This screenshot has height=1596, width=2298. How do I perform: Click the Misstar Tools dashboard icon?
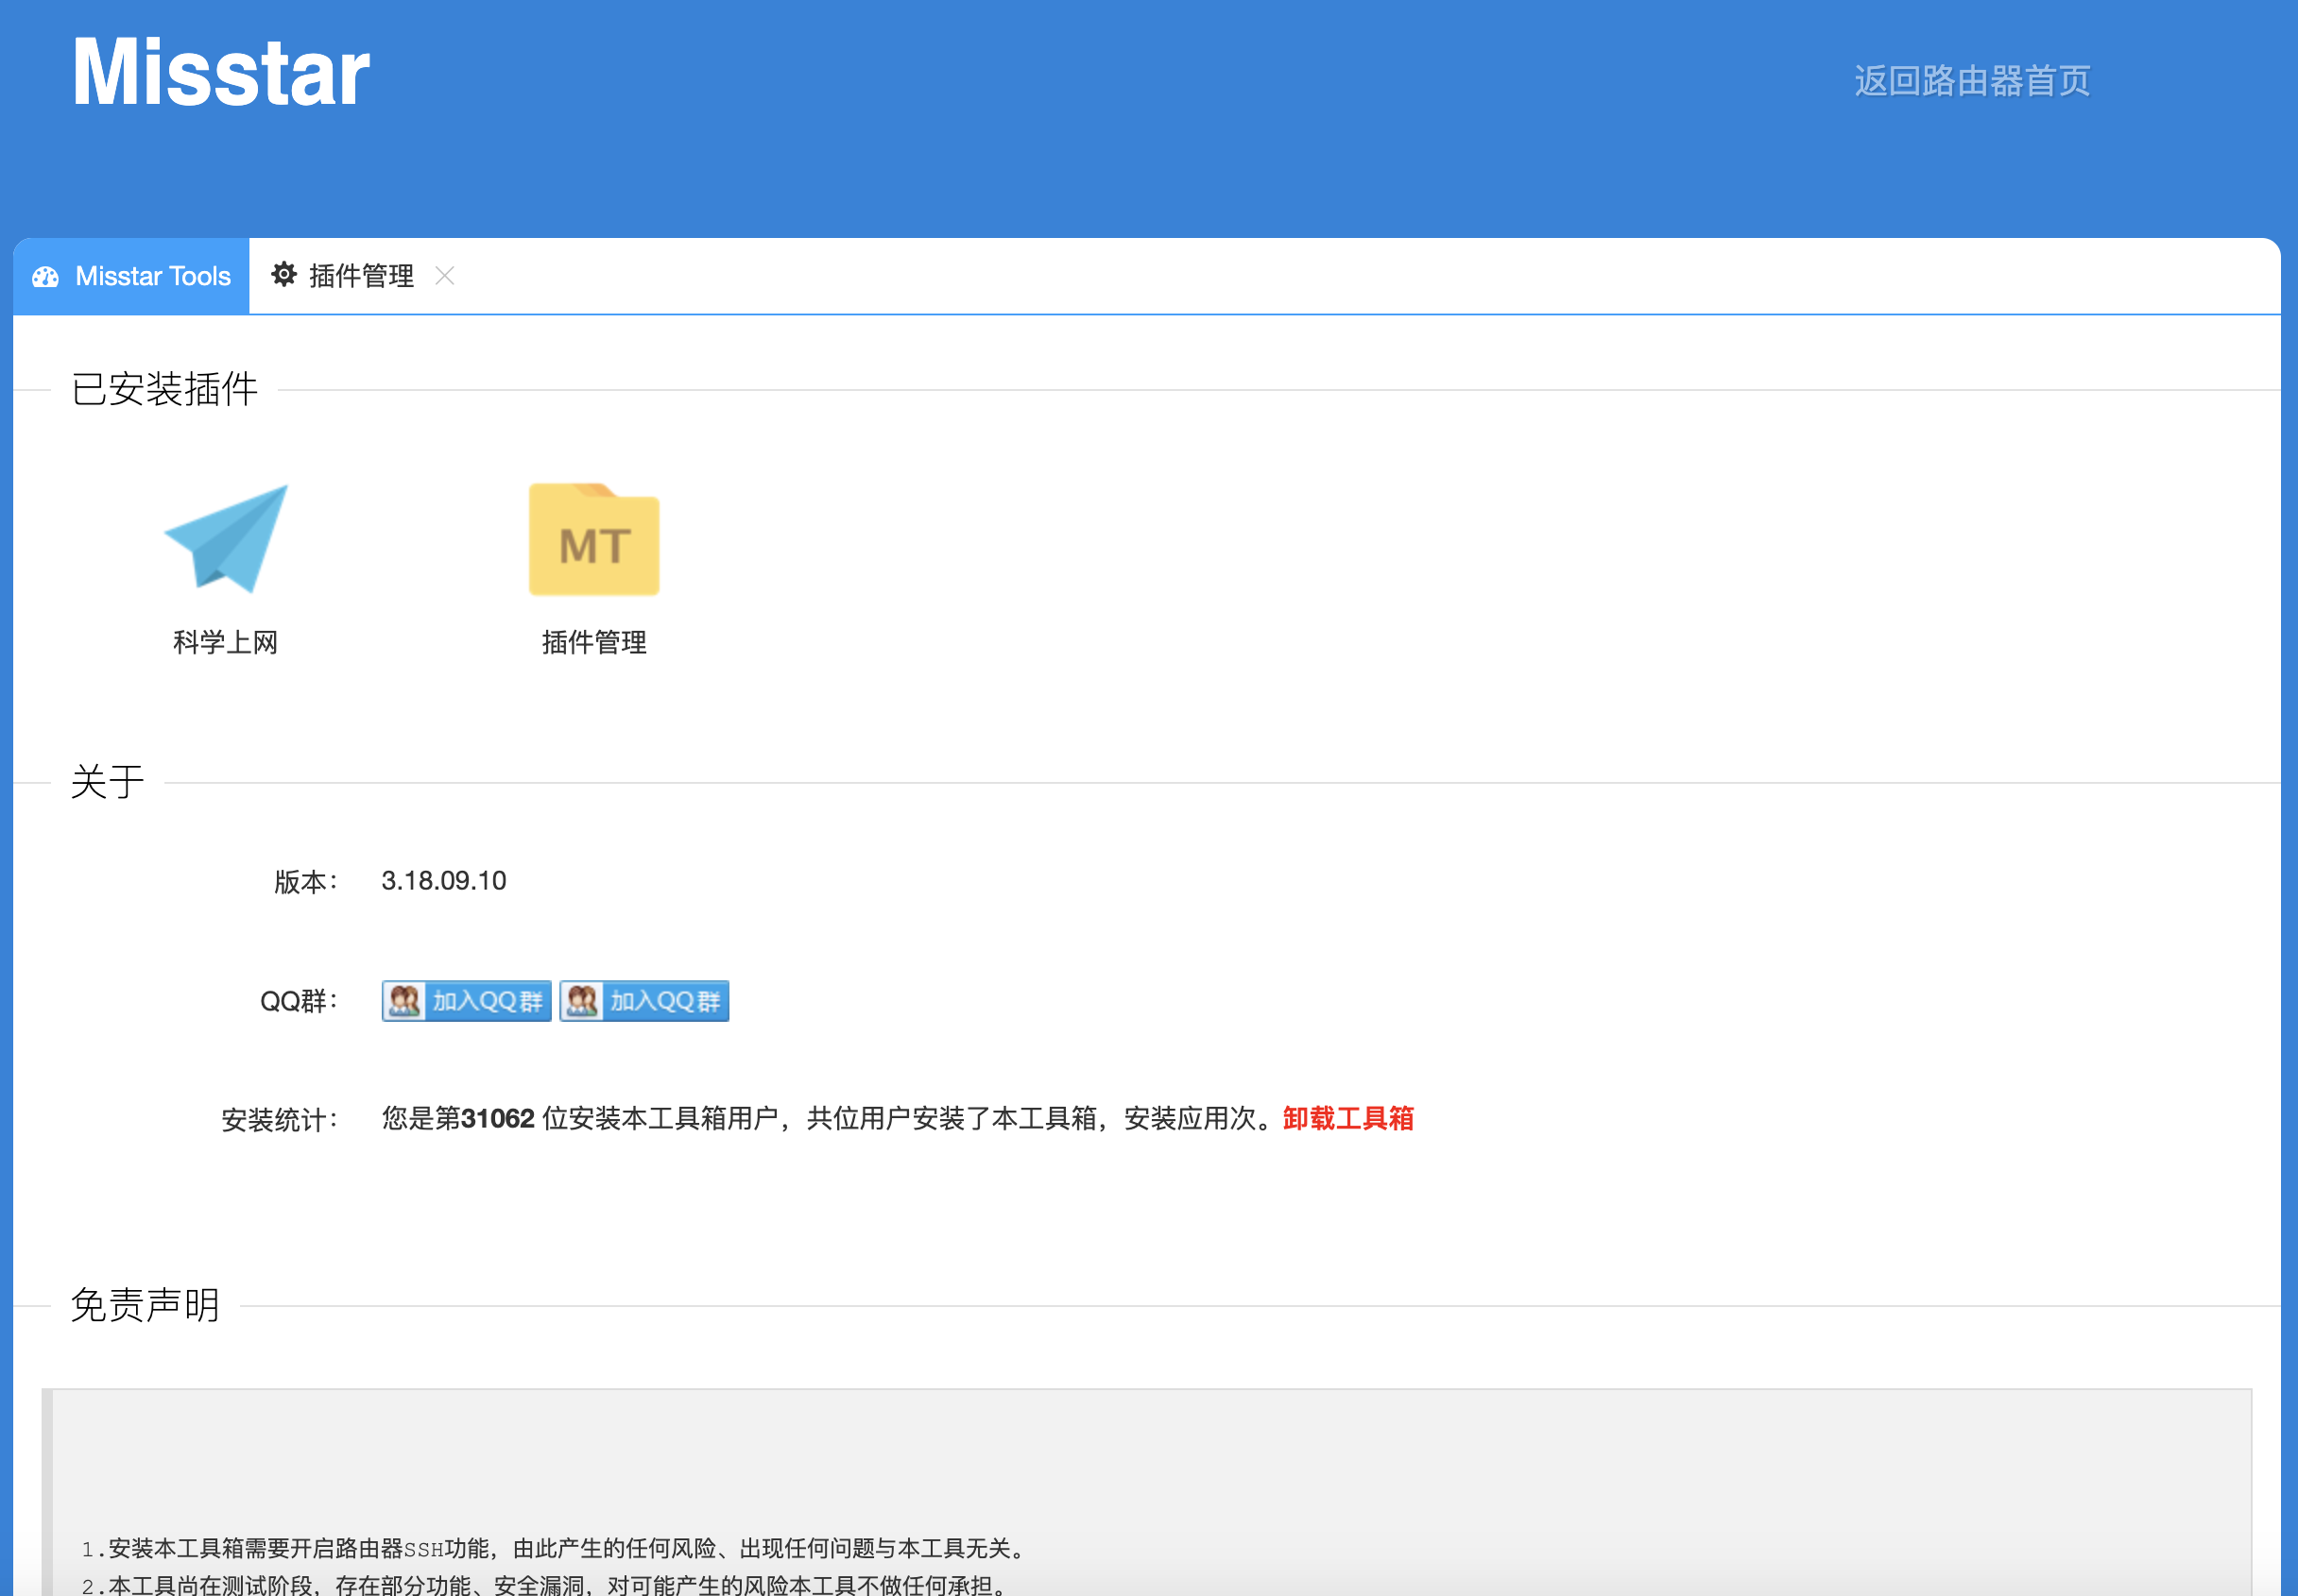pos(46,277)
